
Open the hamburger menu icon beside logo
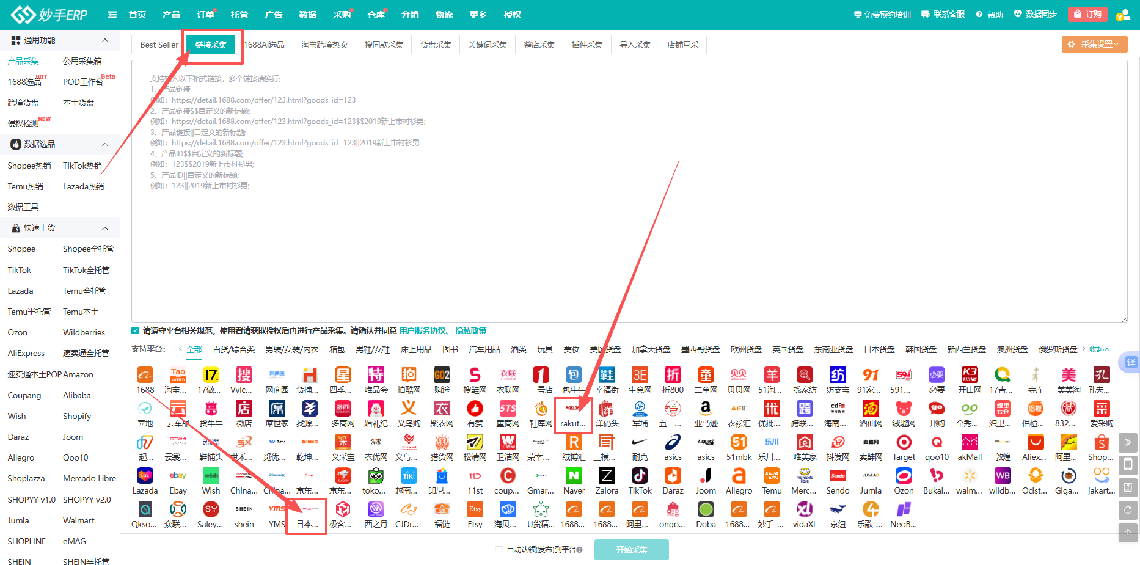[x=112, y=15]
